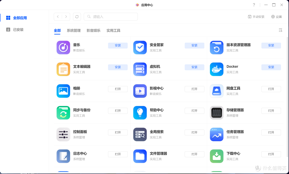Click the 全局搜索 icon

(140, 135)
